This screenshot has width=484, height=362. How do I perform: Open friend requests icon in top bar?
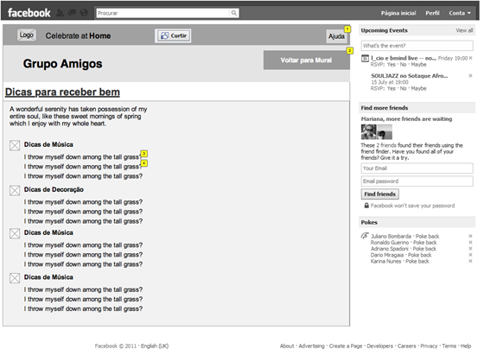tap(60, 13)
